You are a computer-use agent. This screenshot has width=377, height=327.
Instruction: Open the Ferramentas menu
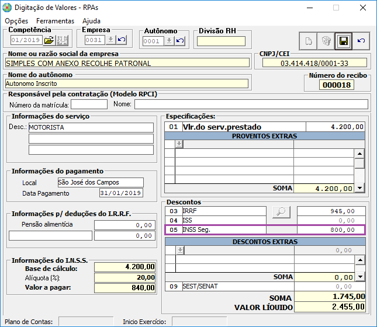[56, 21]
